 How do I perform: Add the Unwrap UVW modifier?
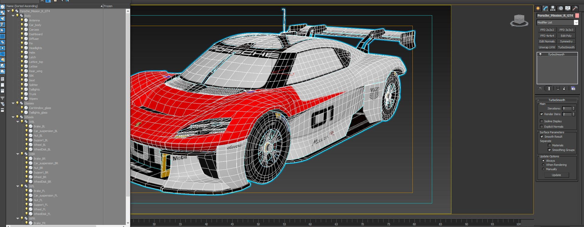tap(547, 47)
